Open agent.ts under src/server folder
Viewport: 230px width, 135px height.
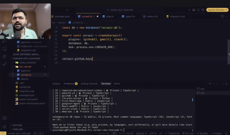29,71
